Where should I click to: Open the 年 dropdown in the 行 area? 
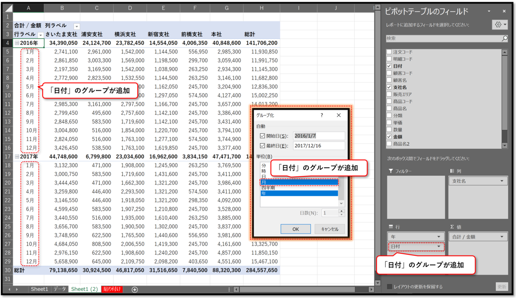click(439, 237)
